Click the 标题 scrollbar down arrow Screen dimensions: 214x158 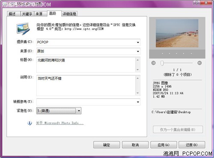[138, 70]
